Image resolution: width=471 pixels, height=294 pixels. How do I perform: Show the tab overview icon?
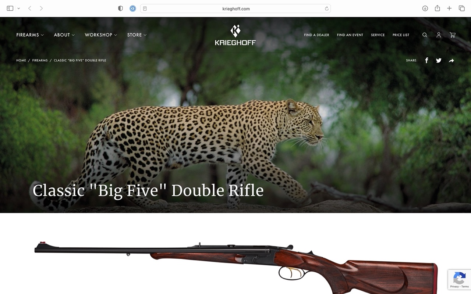click(x=461, y=8)
